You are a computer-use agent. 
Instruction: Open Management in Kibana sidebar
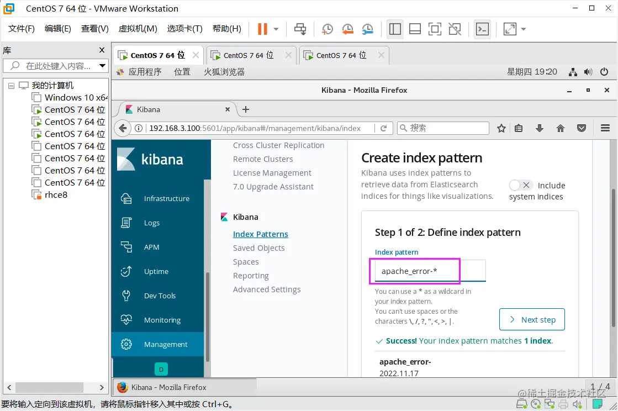(x=157, y=344)
